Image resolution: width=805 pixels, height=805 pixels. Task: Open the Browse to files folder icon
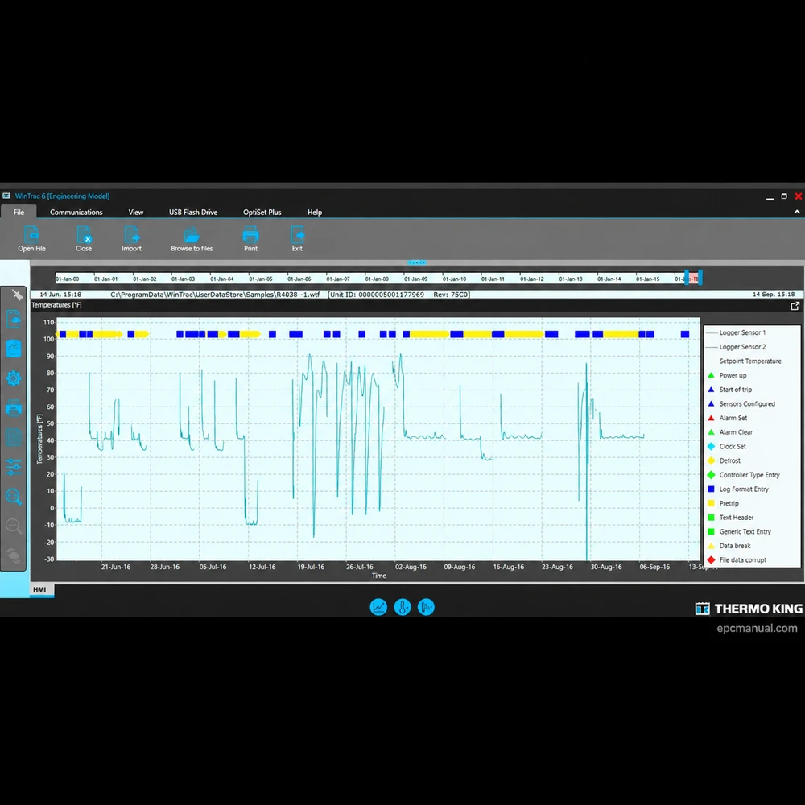(x=192, y=239)
